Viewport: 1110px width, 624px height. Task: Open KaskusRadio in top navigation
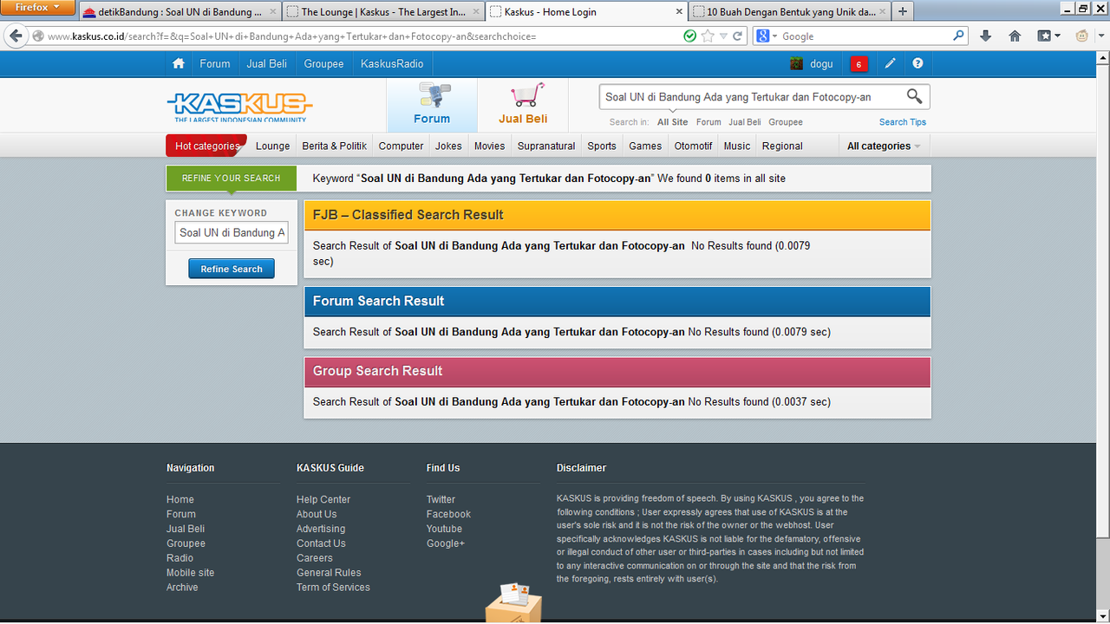[x=392, y=63]
